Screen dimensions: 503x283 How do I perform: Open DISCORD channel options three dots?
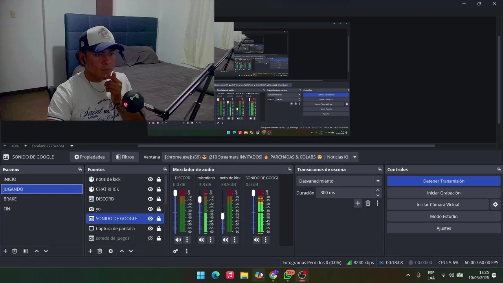pyautogui.click(x=187, y=240)
